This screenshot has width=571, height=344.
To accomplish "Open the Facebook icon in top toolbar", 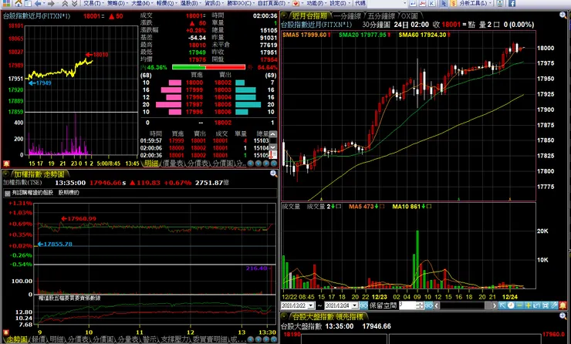I will pyautogui.click(x=512, y=3).
